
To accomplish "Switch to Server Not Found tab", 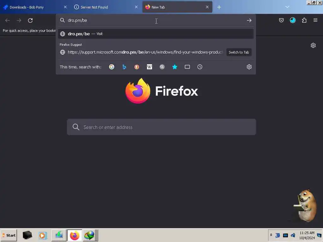I will pos(106,7).
